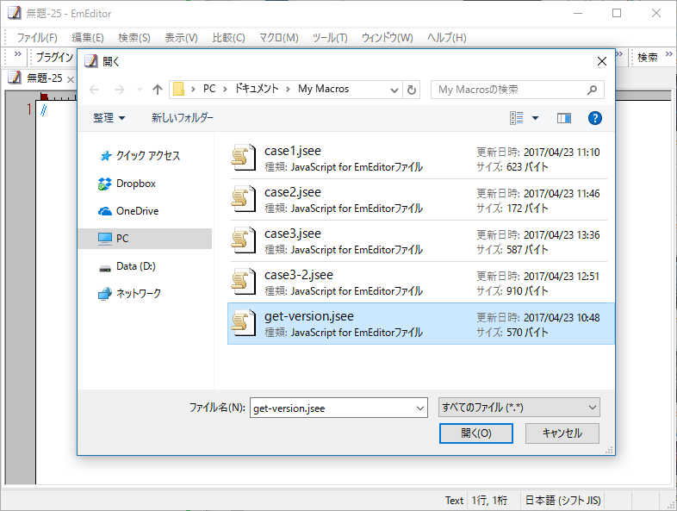This screenshot has width=677, height=511.
Task: Expand the file name combo box list
Action: click(420, 408)
